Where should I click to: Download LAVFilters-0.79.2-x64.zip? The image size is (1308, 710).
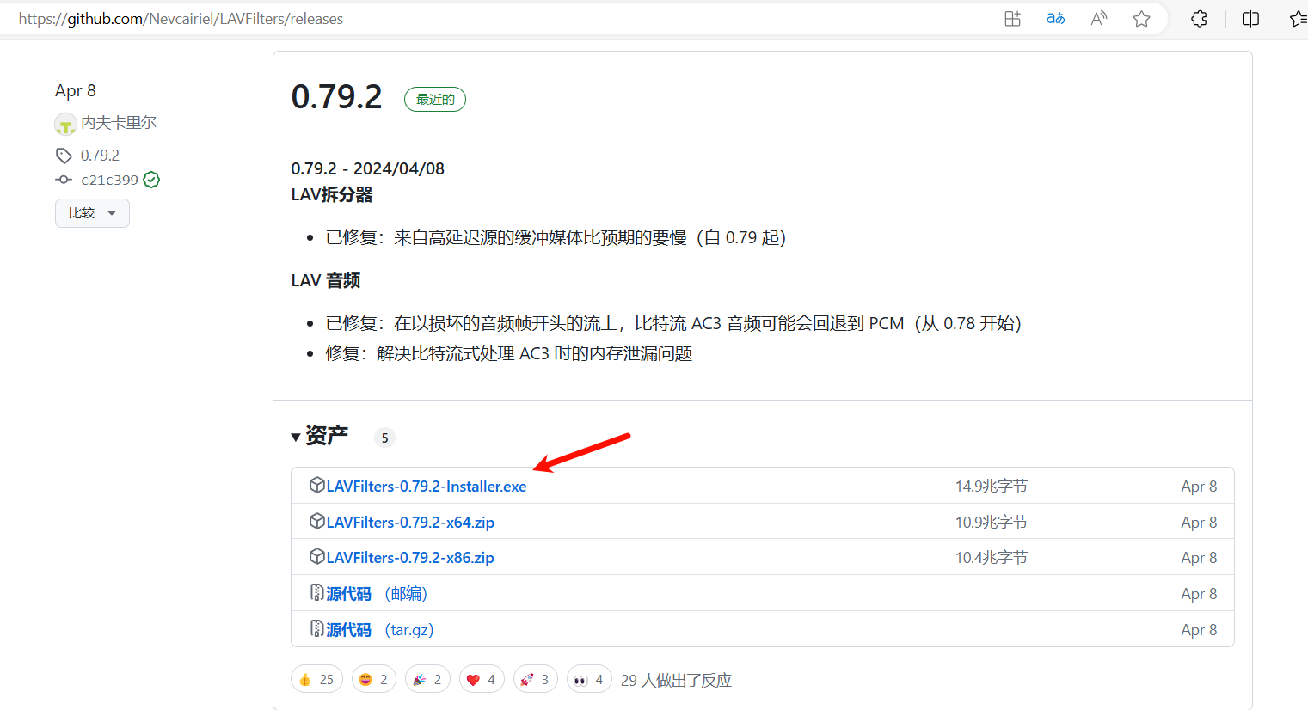pos(409,521)
